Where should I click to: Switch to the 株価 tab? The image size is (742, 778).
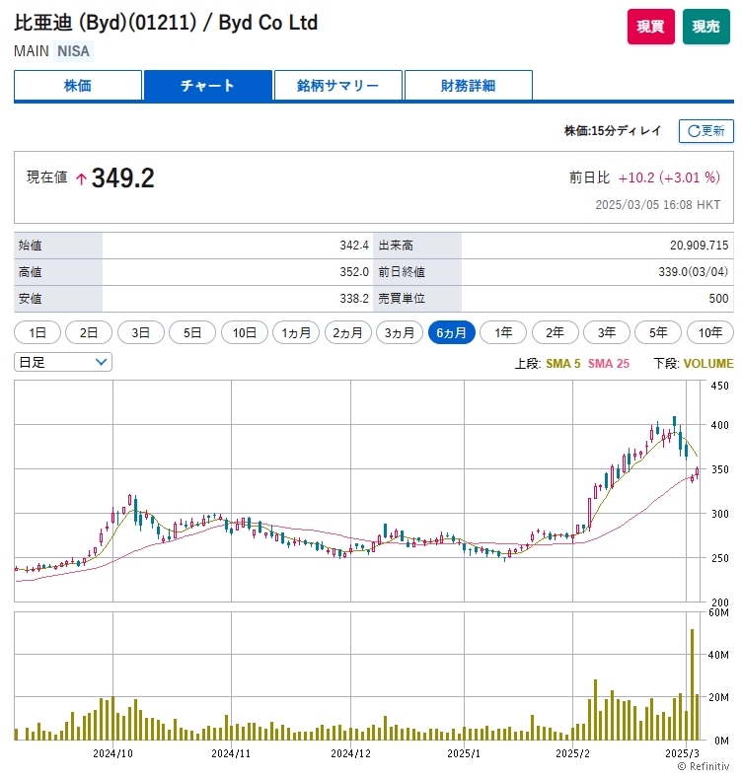[78, 86]
